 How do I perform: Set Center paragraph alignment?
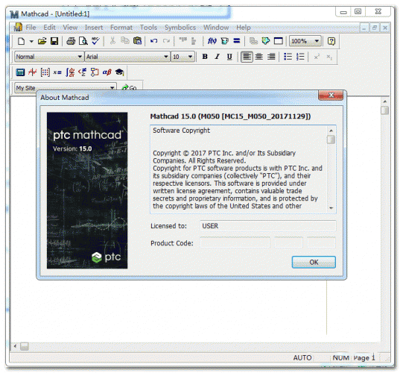click(259, 57)
